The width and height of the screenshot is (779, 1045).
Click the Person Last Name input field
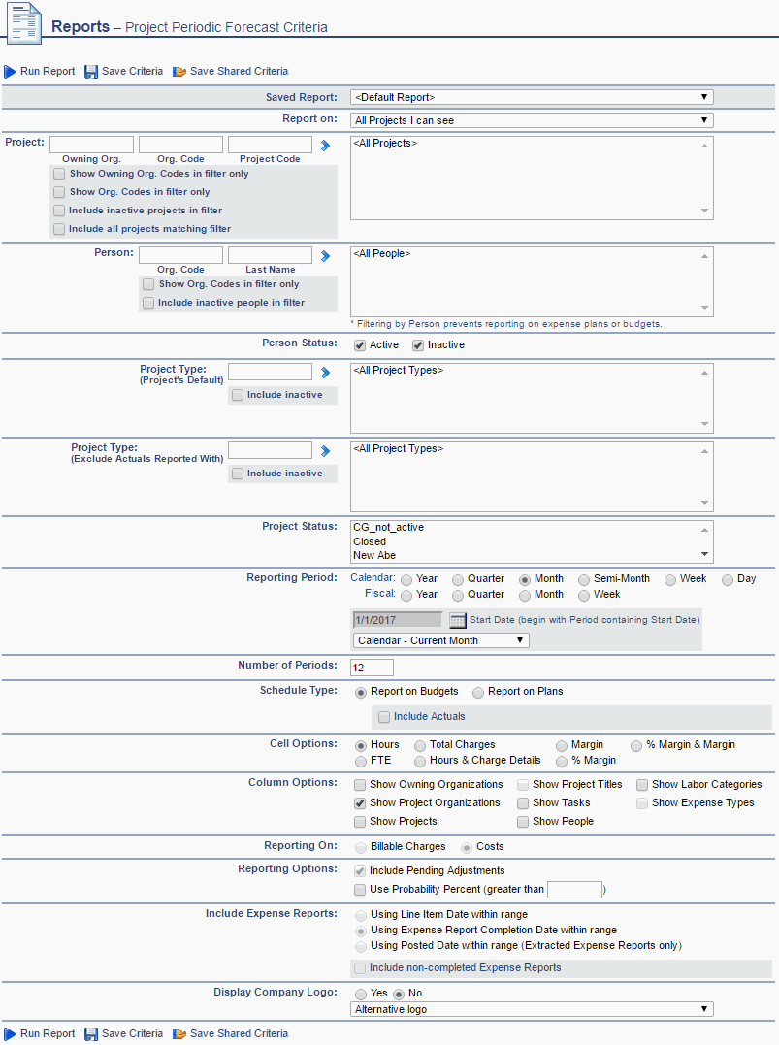click(270, 255)
